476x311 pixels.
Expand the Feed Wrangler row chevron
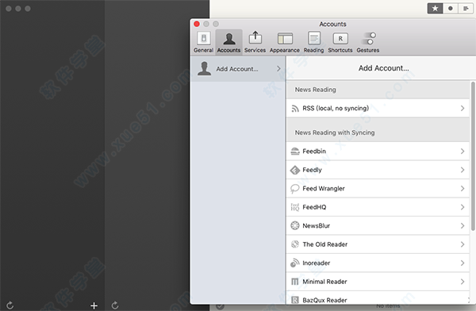click(463, 189)
